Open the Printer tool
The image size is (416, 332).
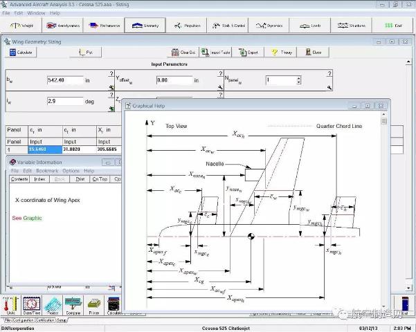[94, 305]
